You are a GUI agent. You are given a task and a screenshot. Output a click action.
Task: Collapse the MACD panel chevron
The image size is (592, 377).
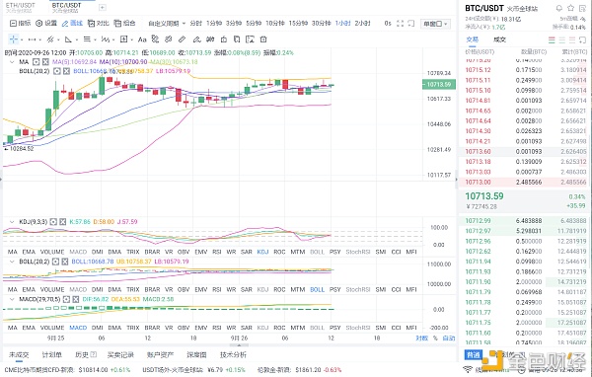(x=12, y=299)
